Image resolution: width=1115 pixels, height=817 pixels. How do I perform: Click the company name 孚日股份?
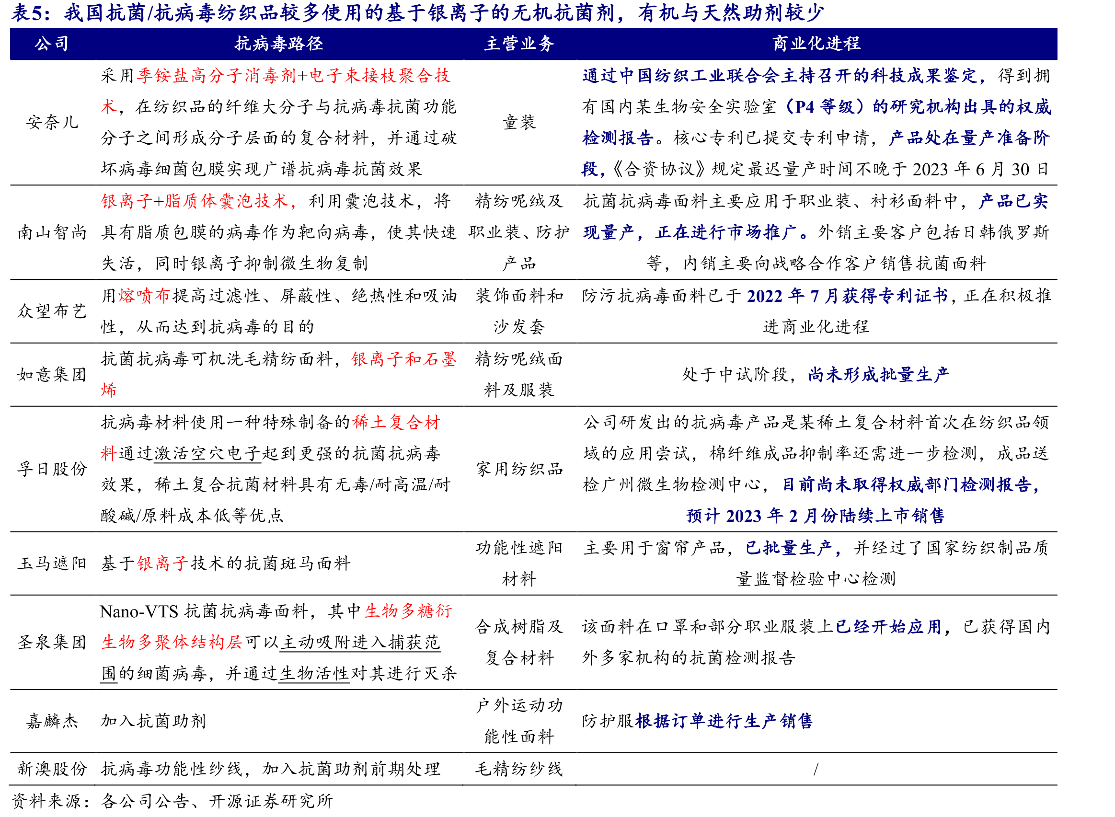pos(52,469)
